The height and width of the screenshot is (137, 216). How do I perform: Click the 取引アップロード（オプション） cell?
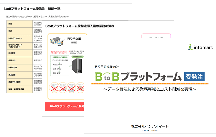(20, 46)
